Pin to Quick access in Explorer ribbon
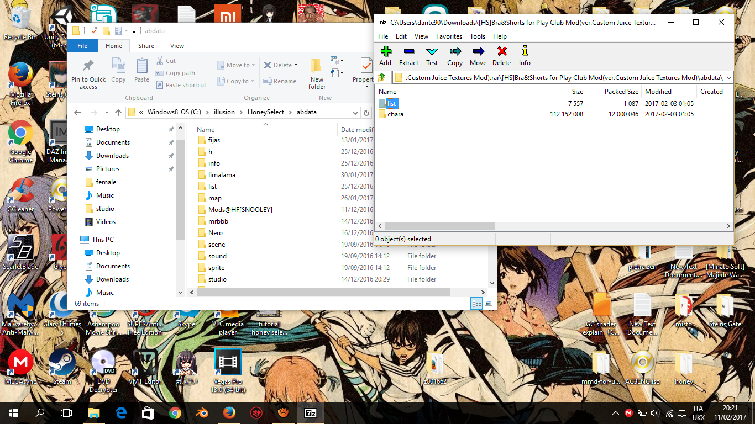 [x=88, y=74]
